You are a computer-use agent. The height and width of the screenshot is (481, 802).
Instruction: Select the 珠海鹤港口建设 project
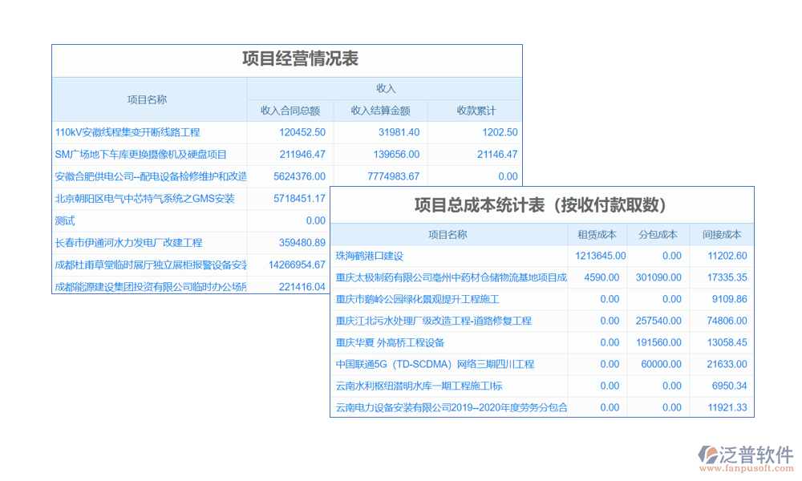coord(370,256)
